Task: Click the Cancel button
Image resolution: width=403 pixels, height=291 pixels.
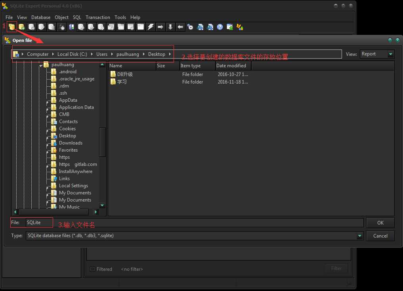Action: (x=380, y=236)
